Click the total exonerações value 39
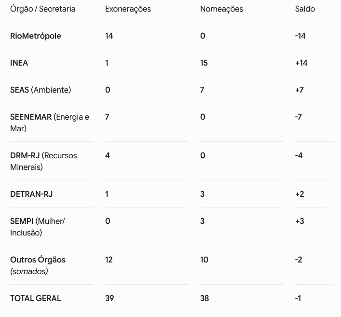This screenshot has width=341, height=317. [x=109, y=298]
